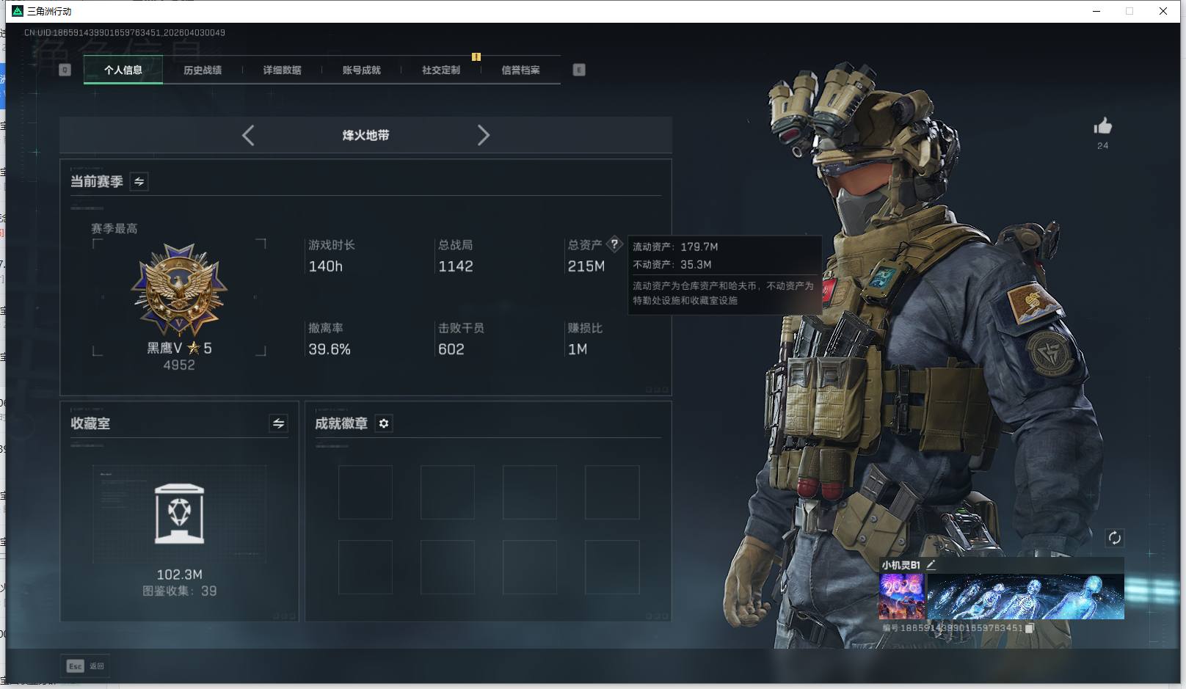The width and height of the screenshot is (1186, 689).
Task: Give a thumbs-up like to the profile
Action: (1102, 126)
